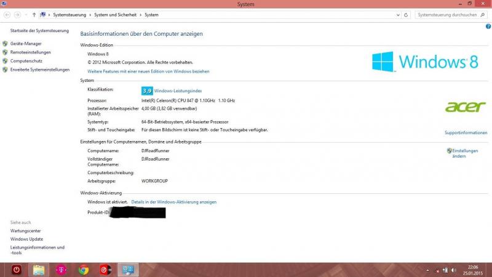Open Leistungsinformationen und -tools
This screenshot has height=277, width=492.
tap(38, 250)
